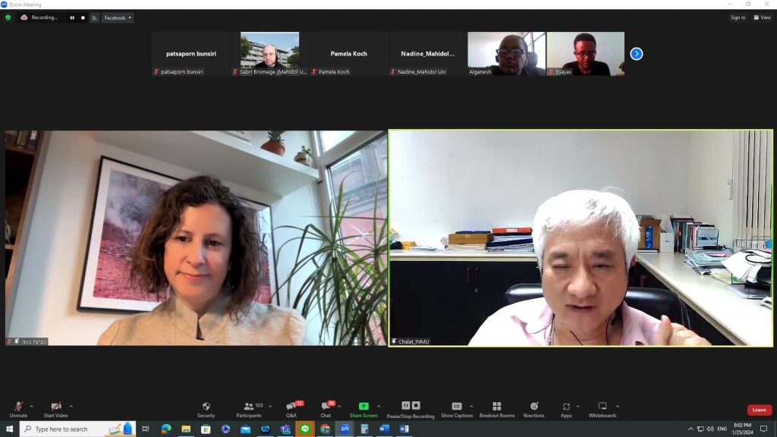Screen dimensions: 777x437
Task: Start video with the camera button
Action: coord(55,408)
